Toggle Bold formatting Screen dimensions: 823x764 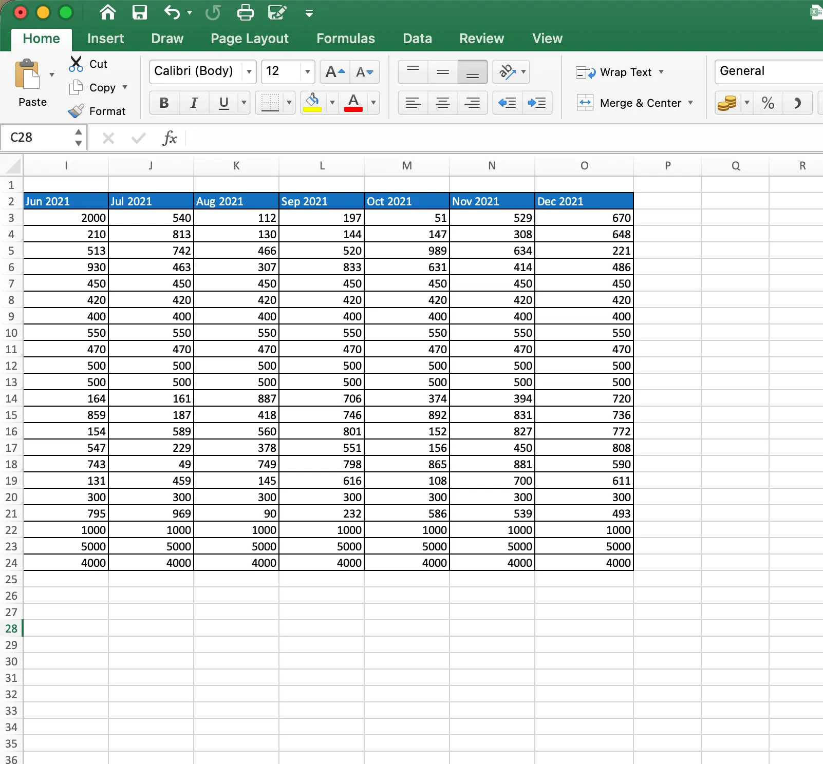[x=164, y=103]
